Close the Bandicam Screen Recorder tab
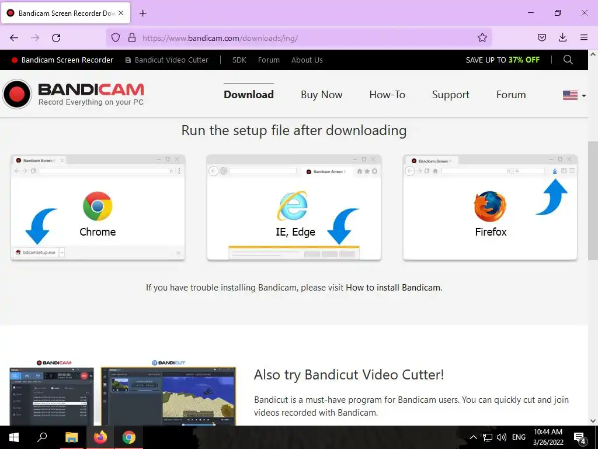598x449 pixels. pyautogui.click(x=121, y=13)
